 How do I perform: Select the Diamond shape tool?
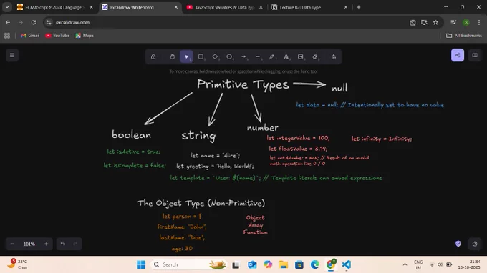coord(215,56)
